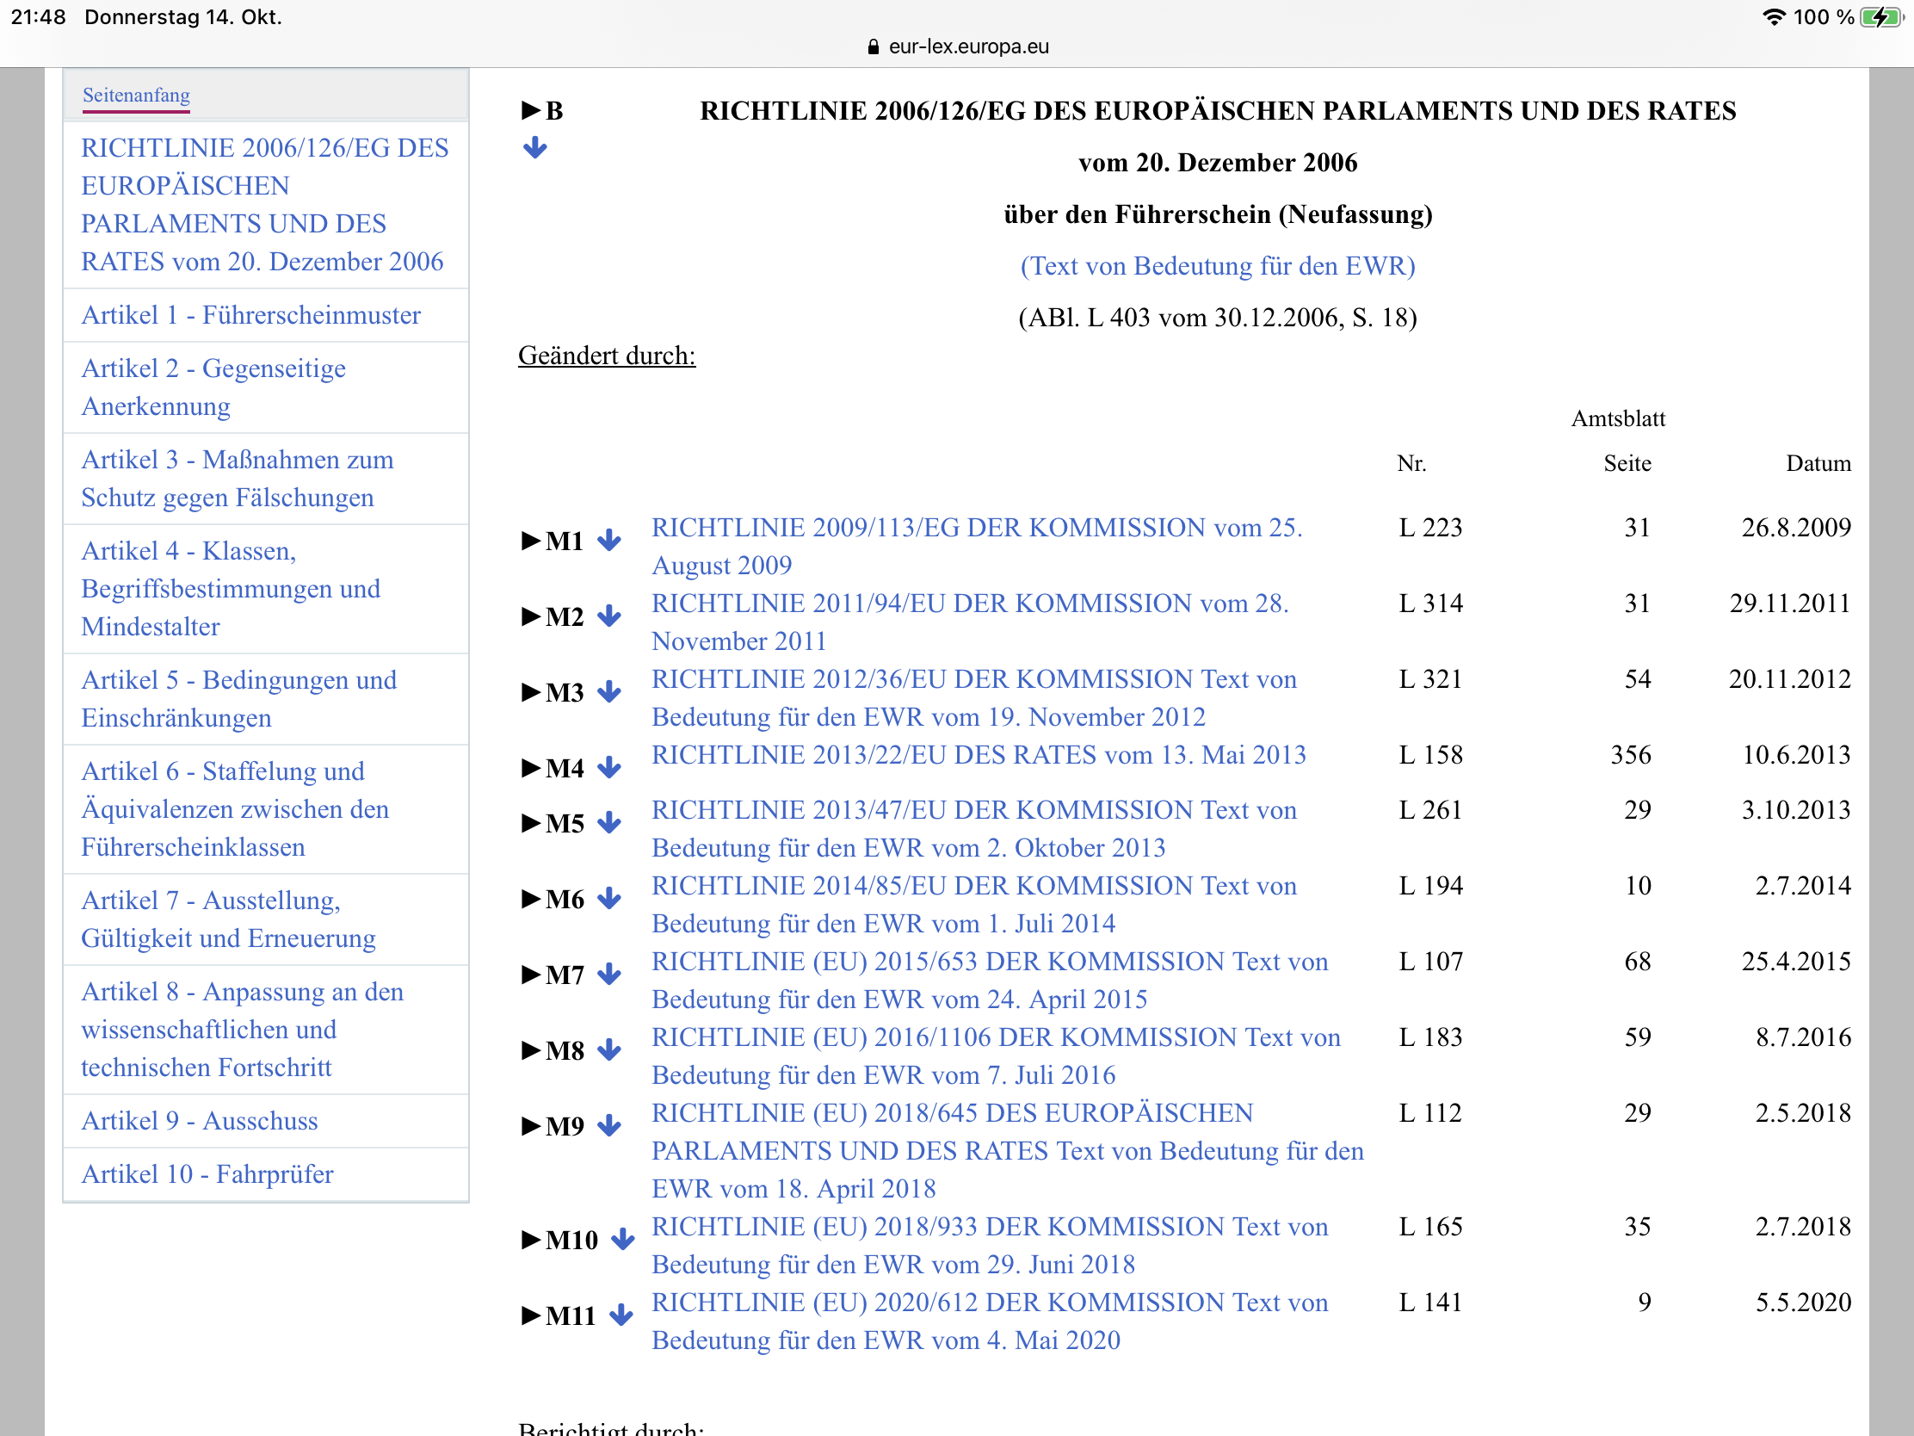Tap the eur-lex.europa.eu address field

coord(967,46)
